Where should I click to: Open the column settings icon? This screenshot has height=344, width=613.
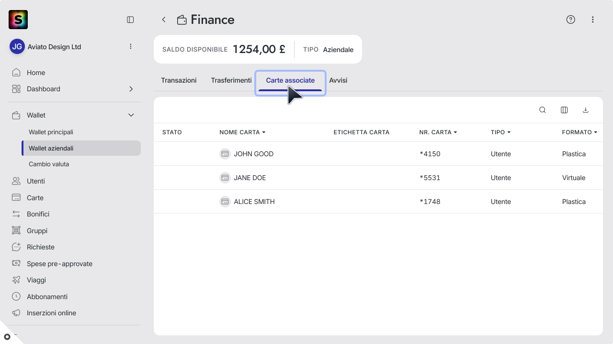564,110
